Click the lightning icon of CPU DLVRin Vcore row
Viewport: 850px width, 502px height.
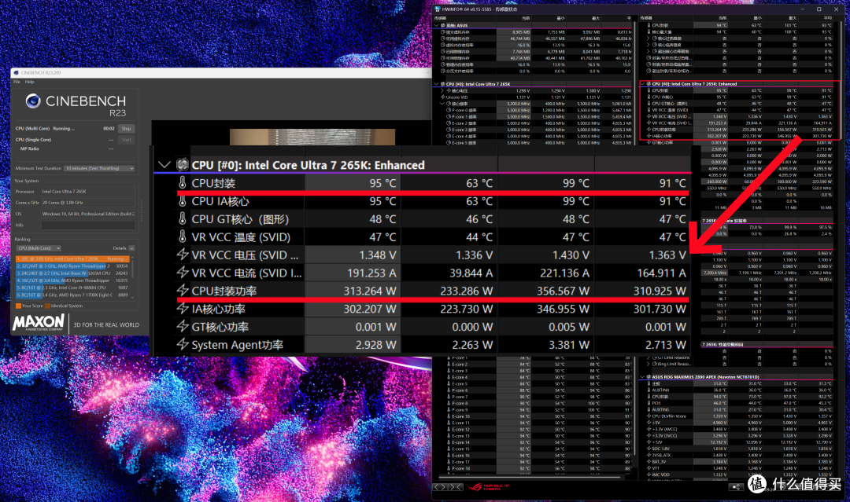649,416
